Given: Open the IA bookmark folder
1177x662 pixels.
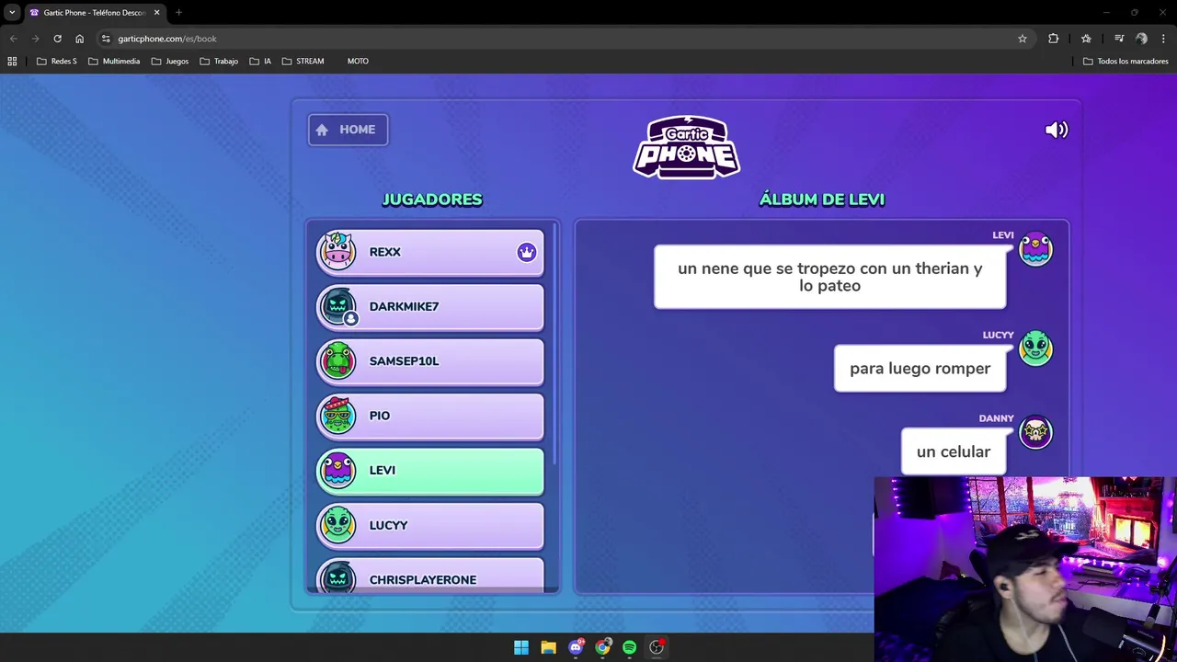Looking at the screenshot, I should coord(260,61).
